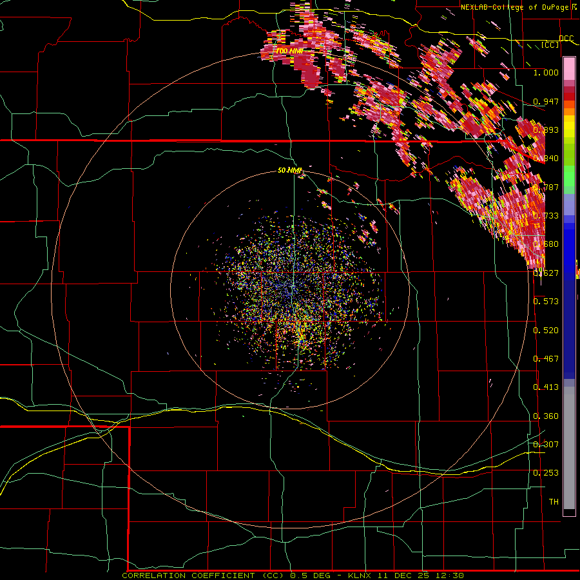
Task: Select the 1.000 value on the color scale
Action: 546,72
